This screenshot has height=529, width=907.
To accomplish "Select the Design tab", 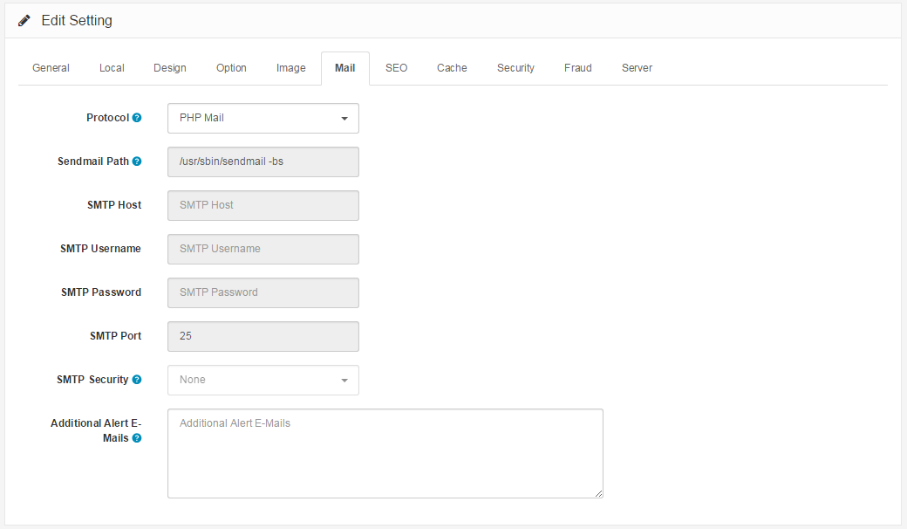I will (170, 67).
